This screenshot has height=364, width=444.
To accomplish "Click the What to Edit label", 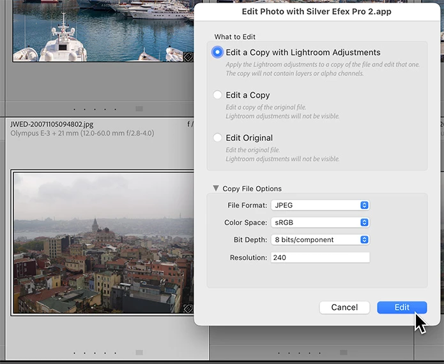I will [234, 37].
